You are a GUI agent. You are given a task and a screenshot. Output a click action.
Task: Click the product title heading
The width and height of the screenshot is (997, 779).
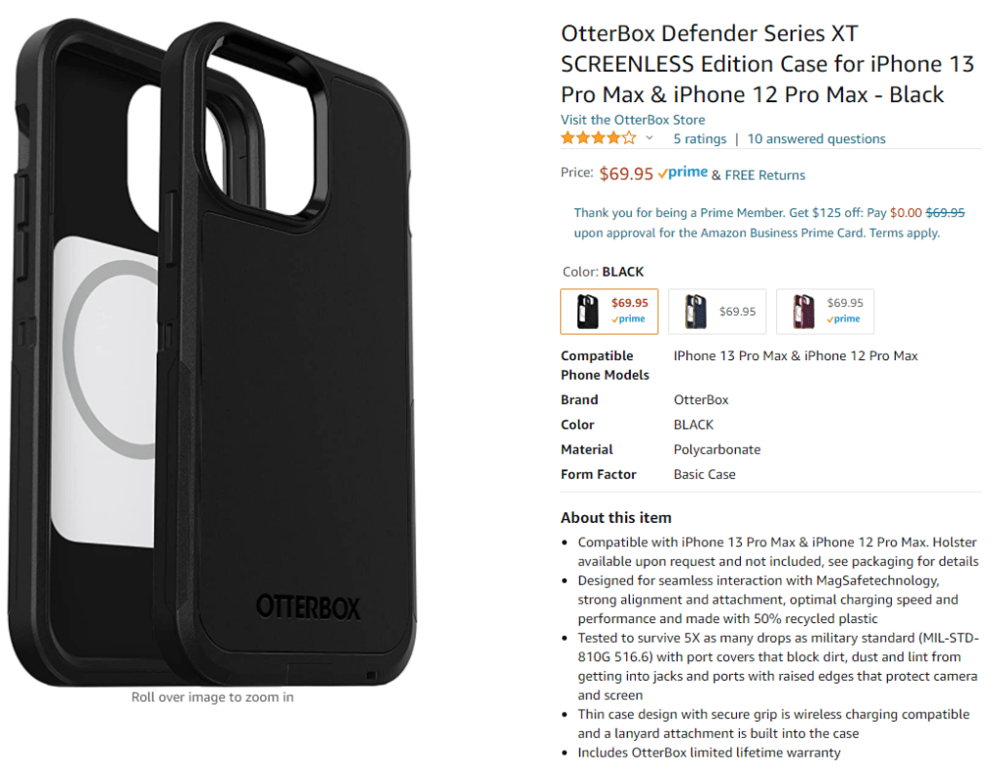point(767,63)
